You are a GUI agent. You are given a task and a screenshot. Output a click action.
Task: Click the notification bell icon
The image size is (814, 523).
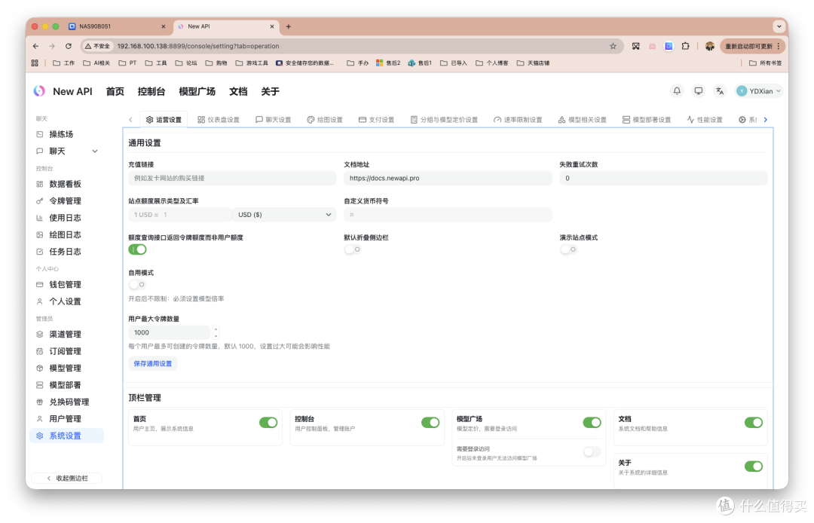(x=677, y=90)
